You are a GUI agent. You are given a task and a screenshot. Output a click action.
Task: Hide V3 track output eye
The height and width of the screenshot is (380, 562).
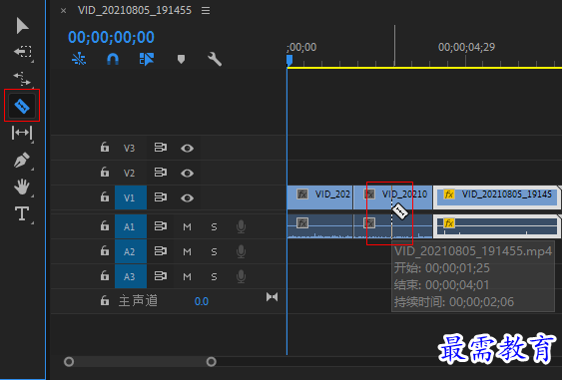pyautogui.click(x=187, y=148)
